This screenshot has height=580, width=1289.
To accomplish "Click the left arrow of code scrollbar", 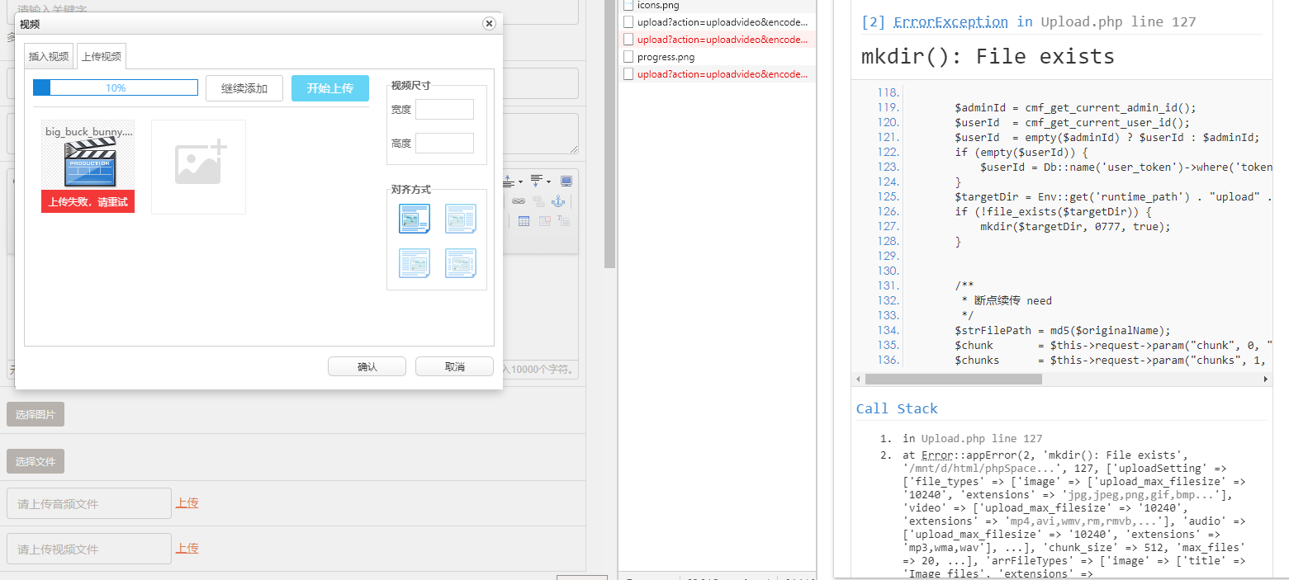I will (x=857, y=380).
